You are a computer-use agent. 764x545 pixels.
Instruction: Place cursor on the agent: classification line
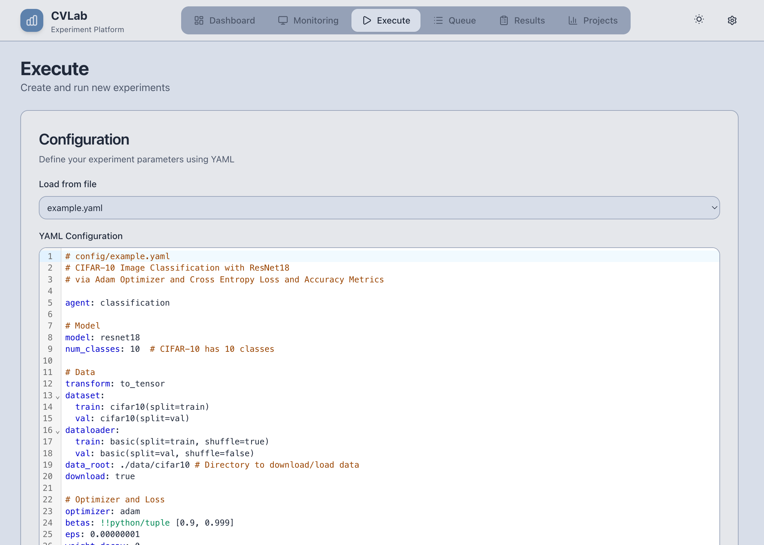(x=134, y=303)
